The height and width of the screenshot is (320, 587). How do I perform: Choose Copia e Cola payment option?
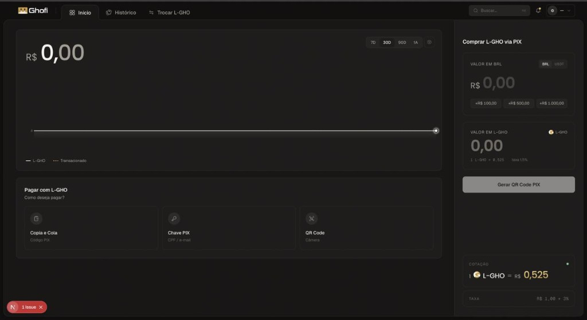(91, 228)
